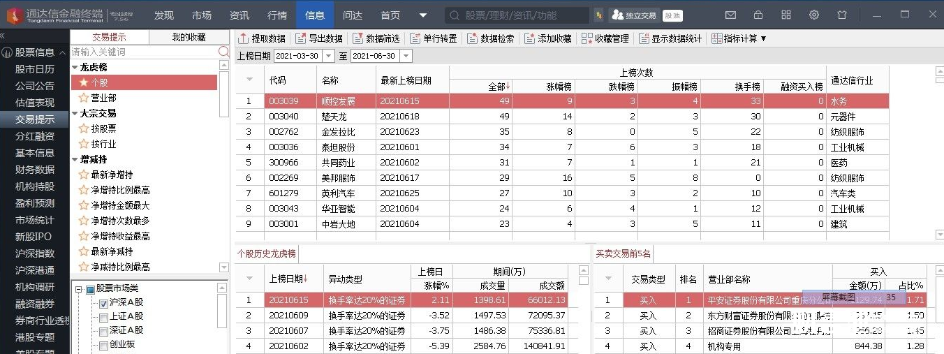This screenshot has width=944, height=354.
Task: Select the row for 楚天龙
Action: click(562, 117)
